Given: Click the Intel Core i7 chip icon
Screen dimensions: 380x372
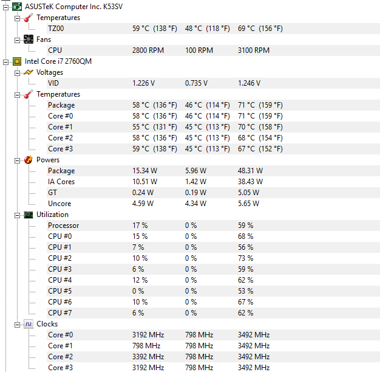Looking at the screenshot, I should (17, 61).
